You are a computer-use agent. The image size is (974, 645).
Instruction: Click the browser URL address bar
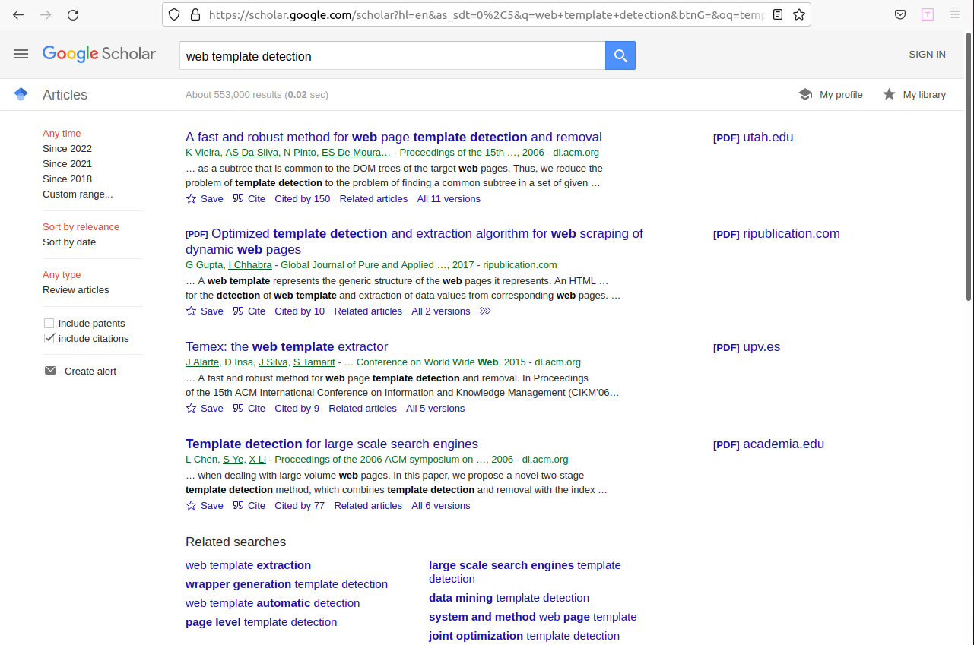(x=487, y=14)
